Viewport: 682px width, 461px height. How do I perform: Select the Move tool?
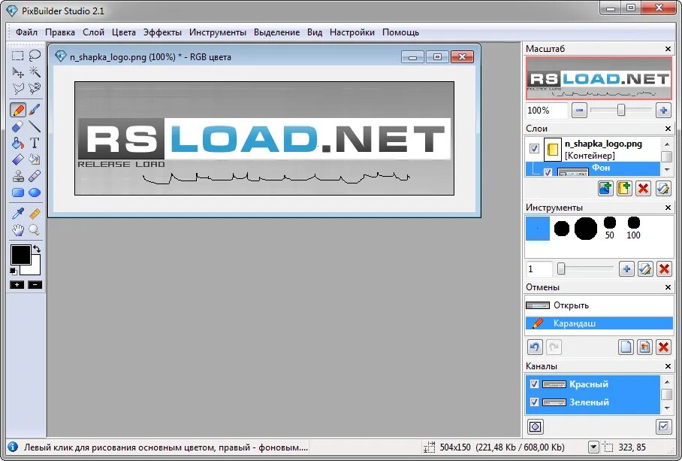[17, 72]
